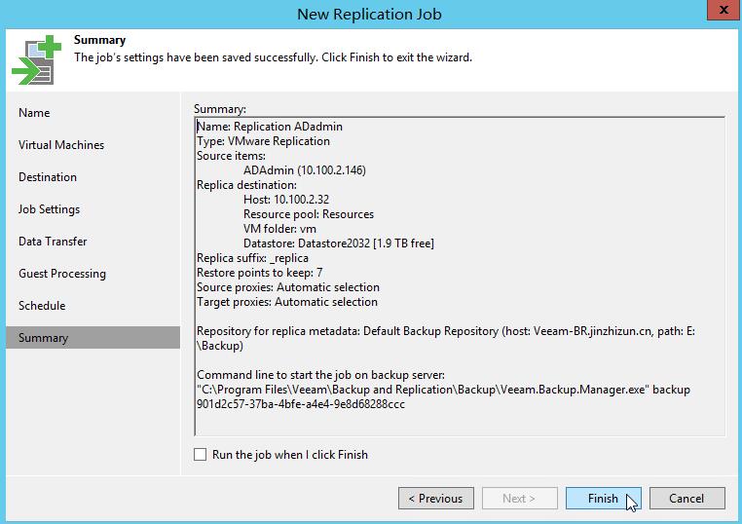The width and height of the screenshot is (742, 524).
Task: Click the 'Source items:' label
Action: 231,156
